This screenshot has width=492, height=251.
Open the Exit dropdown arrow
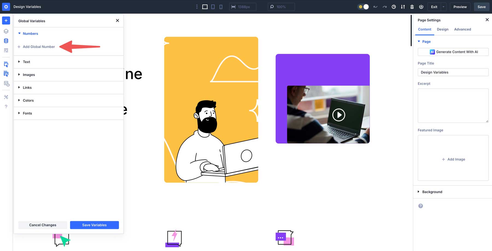pos(443,7)
